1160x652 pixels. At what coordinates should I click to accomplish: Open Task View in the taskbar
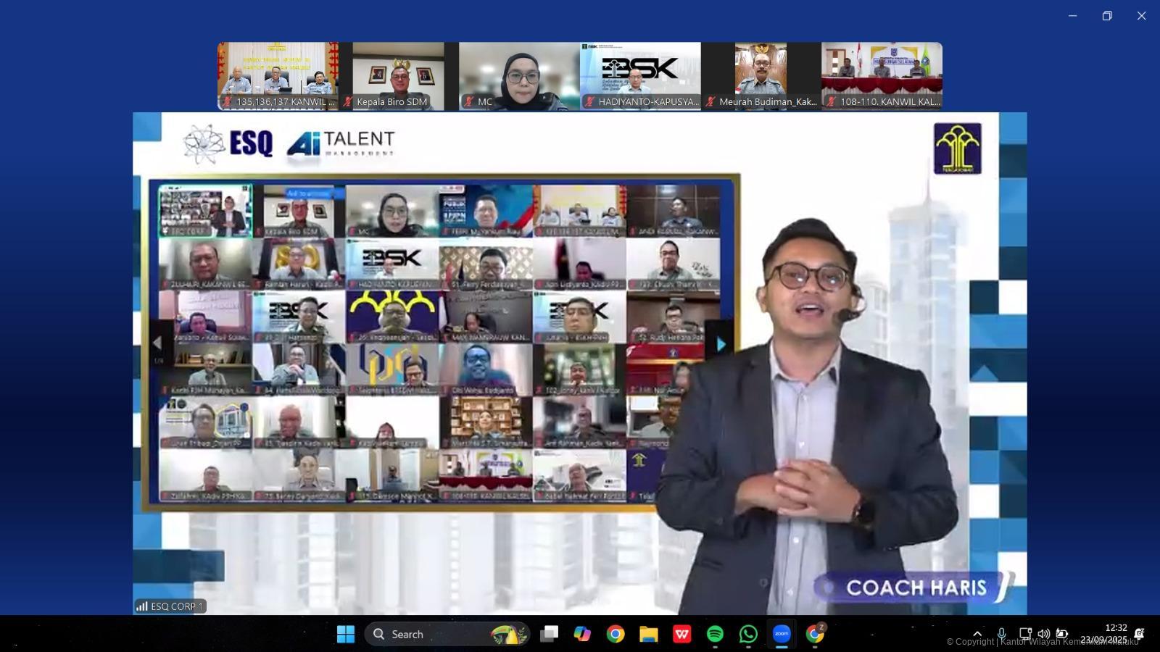click(549, 634)
